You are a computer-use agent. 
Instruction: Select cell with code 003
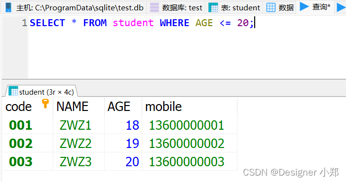pos(28,161)
